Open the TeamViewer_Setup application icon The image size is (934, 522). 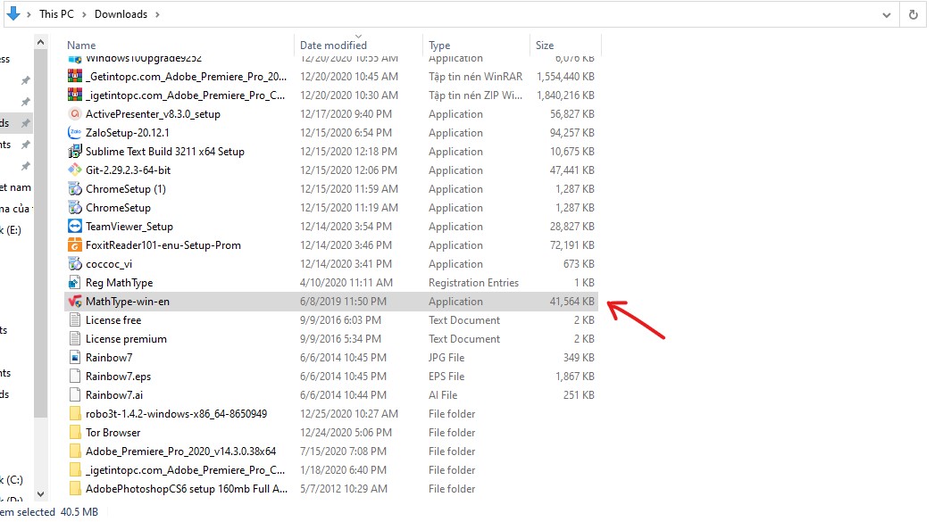click(74, 226)
